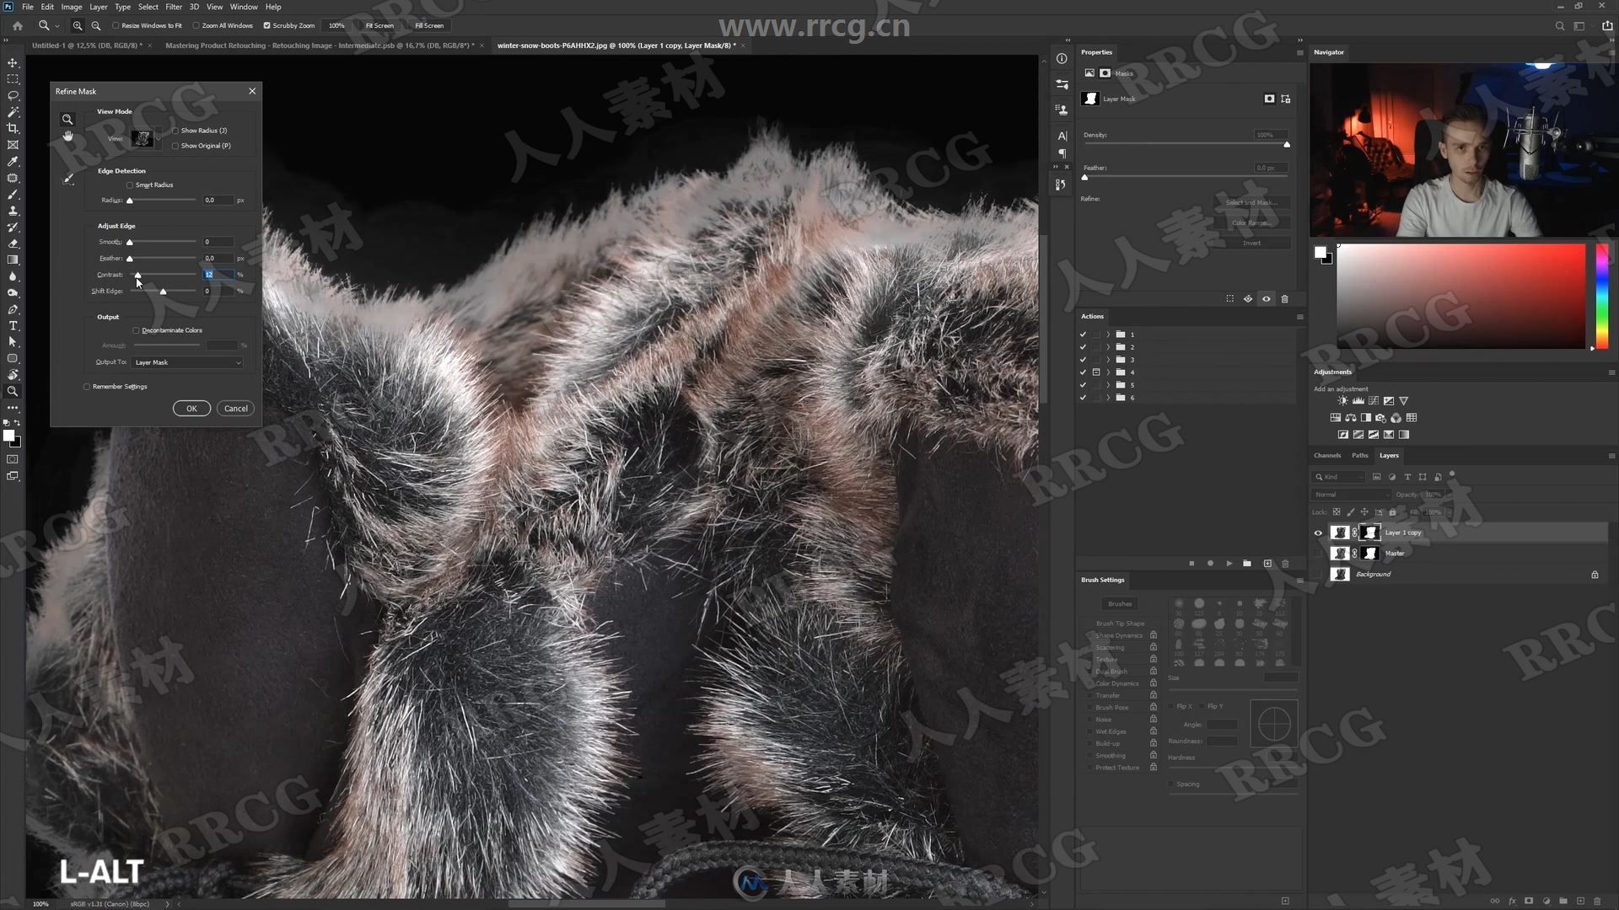Select the Magic Wand tool

click(x=13, y=112)
